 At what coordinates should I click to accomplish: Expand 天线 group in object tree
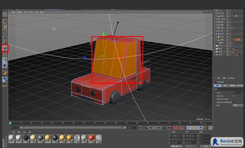216,13
